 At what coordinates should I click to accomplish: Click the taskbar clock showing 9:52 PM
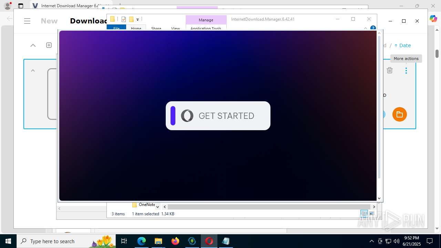click(412, 241)
